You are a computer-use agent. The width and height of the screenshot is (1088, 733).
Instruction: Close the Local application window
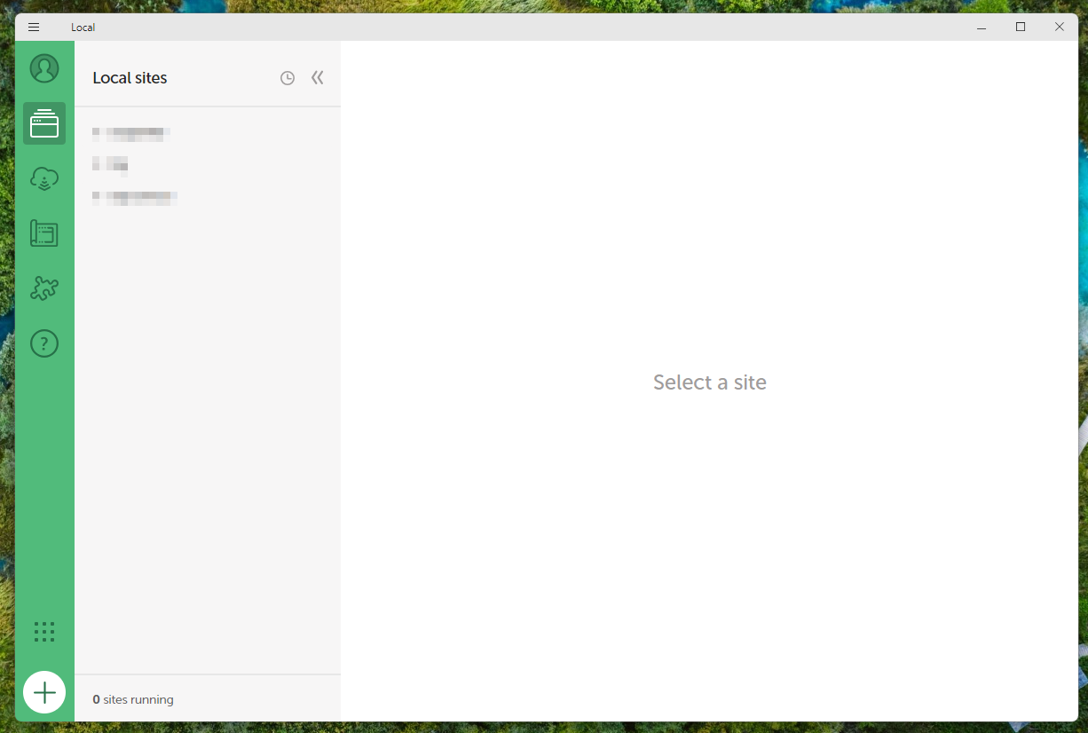coord(1060,28)
